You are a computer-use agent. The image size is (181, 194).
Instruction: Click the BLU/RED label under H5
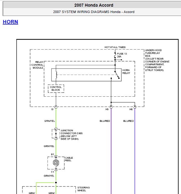105,121
